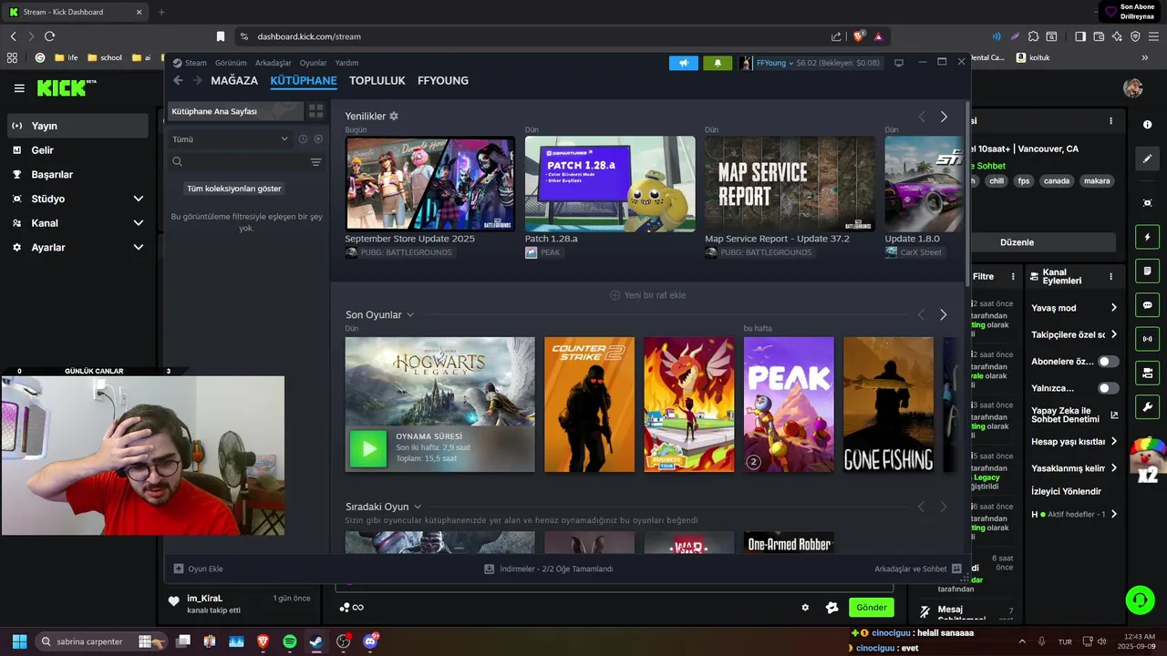This screenshot has height=656, width=1167.
Task: Click Kick dashboard info icon
Action: [x=1147, y=124]
